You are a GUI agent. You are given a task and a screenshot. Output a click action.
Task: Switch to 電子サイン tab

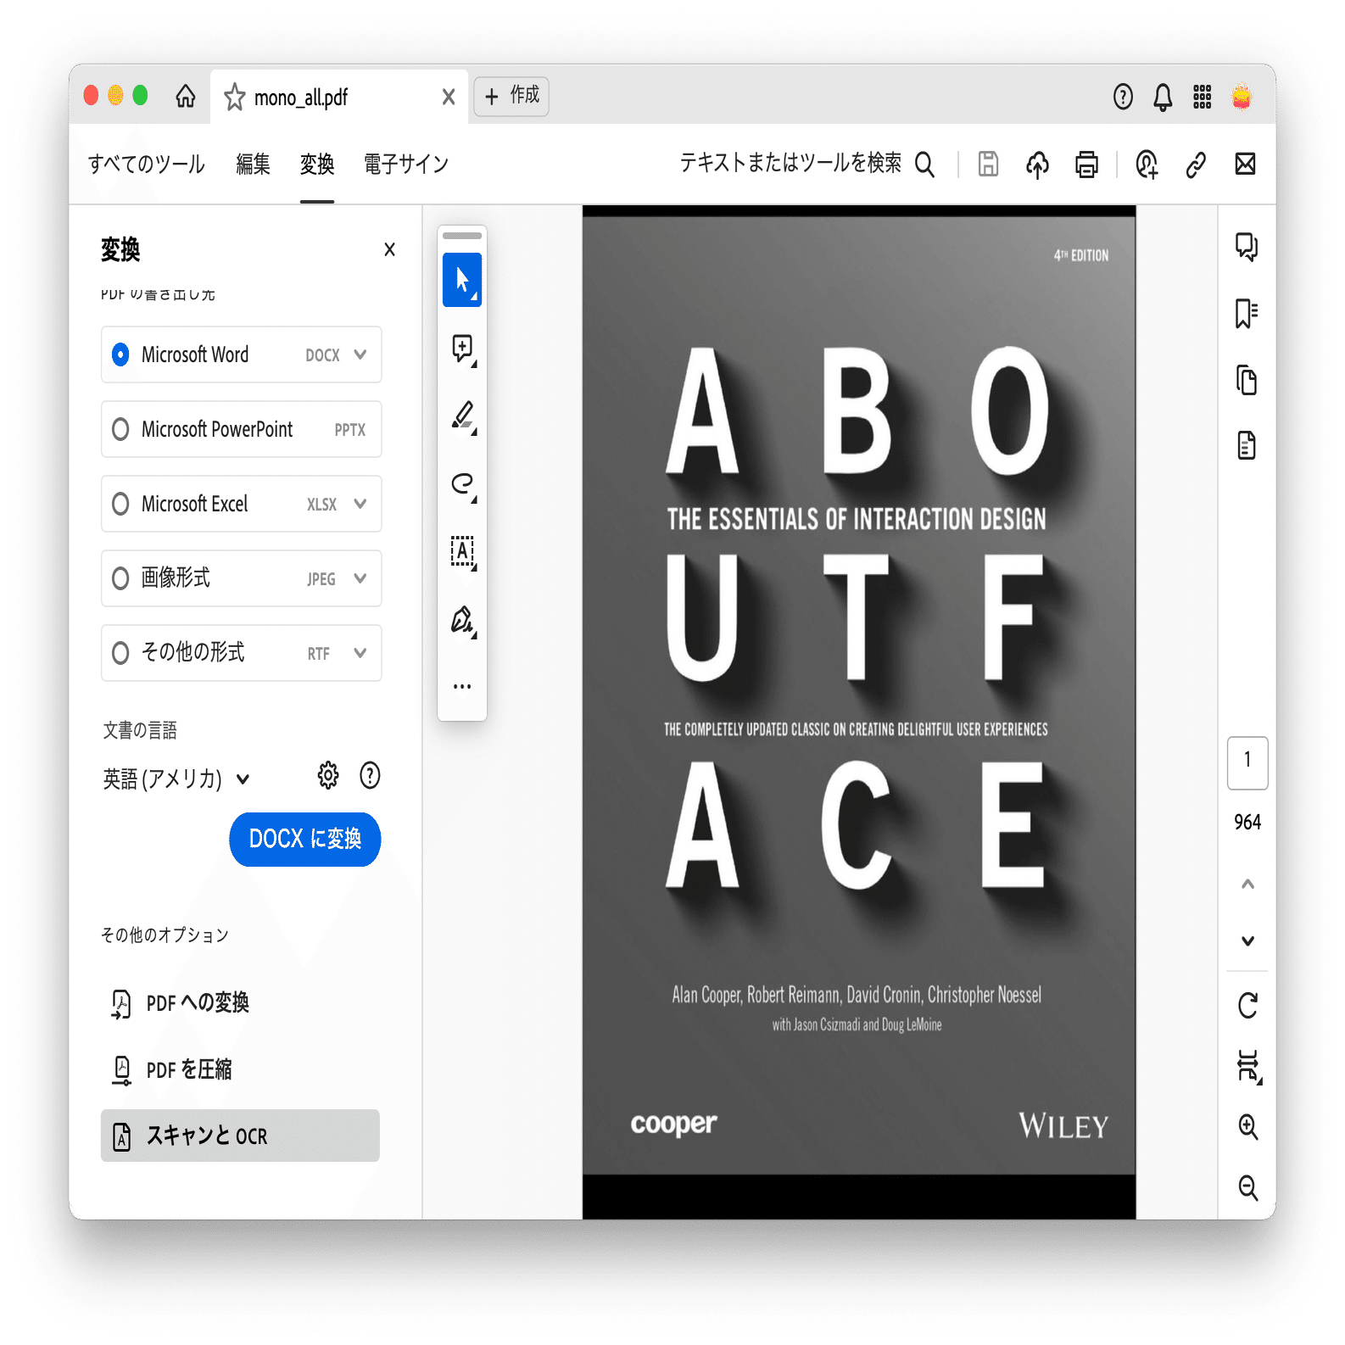406,164
